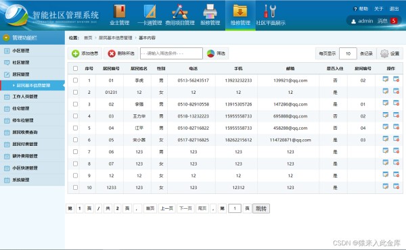Viewport: 406px width, 250px height.
Task: Check the row with 居民编号 06
Action: [x=75, y=152]
